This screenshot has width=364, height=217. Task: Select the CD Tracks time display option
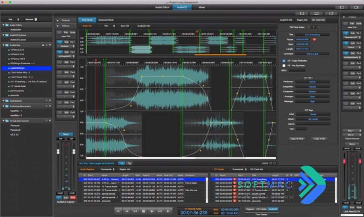click(x=261, y=209)
